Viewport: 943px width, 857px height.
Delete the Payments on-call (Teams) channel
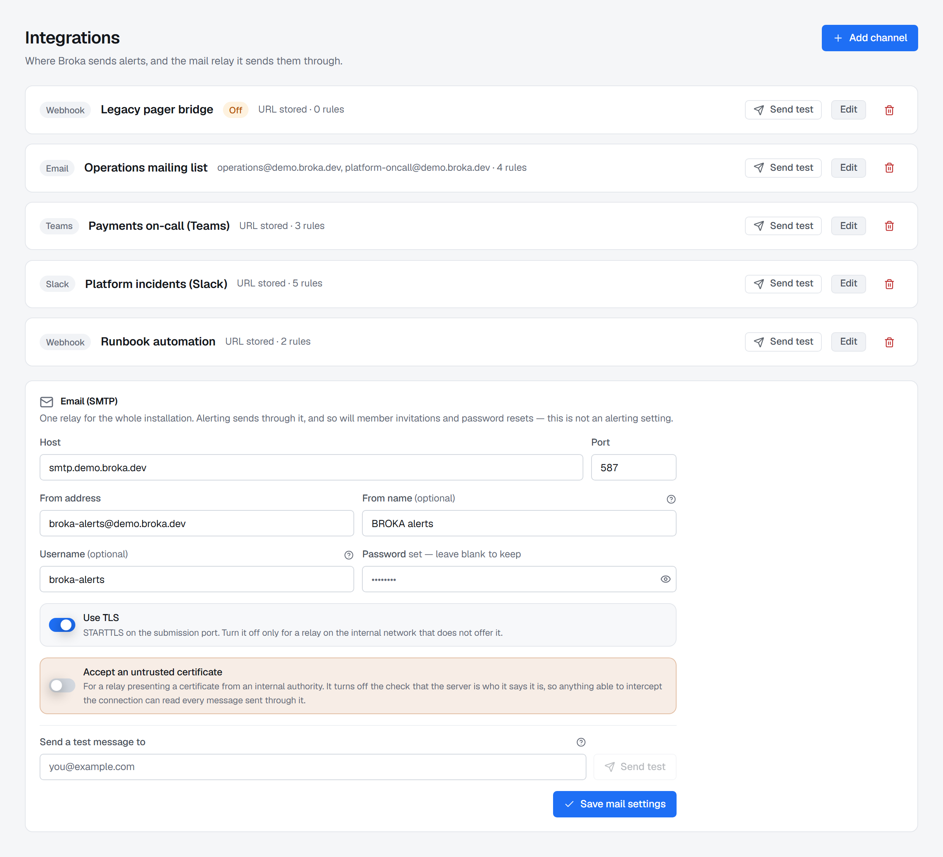889,226
